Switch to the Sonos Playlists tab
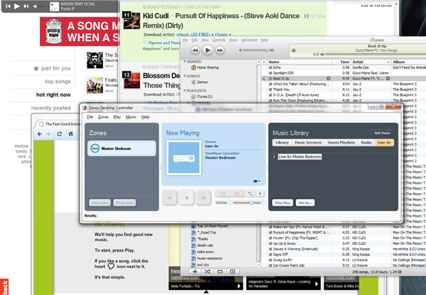Viewport: 426px width, 295px height. pos(341,142)
